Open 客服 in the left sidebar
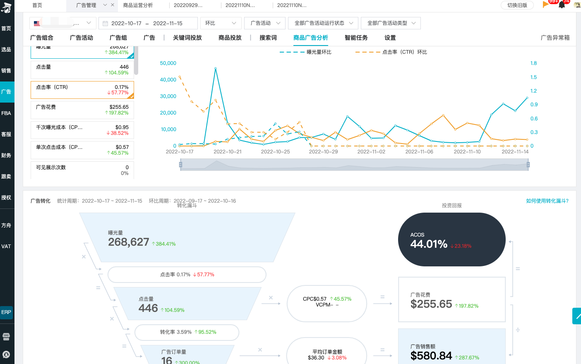The image size is (581, 364). 6,134
